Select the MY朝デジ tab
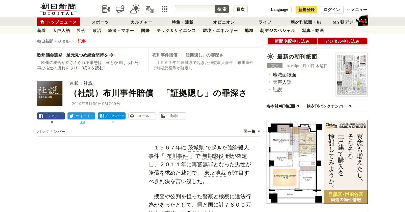 click(343, 22)
